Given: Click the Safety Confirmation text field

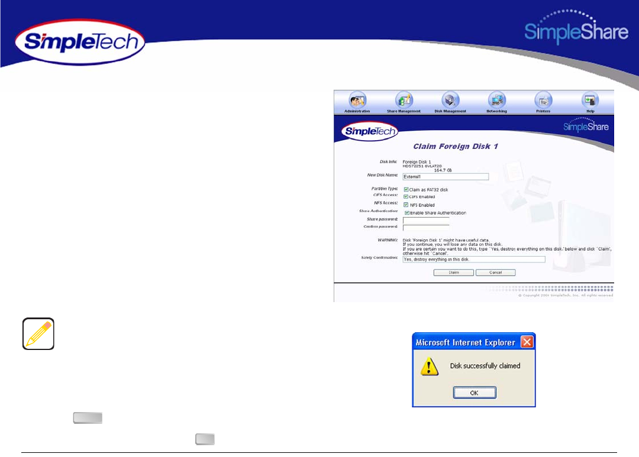Looking at the screenshot, I should [x=474, y=260].
